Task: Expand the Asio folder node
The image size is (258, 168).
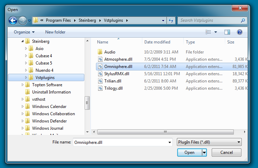Action: (x=26, y=49)
